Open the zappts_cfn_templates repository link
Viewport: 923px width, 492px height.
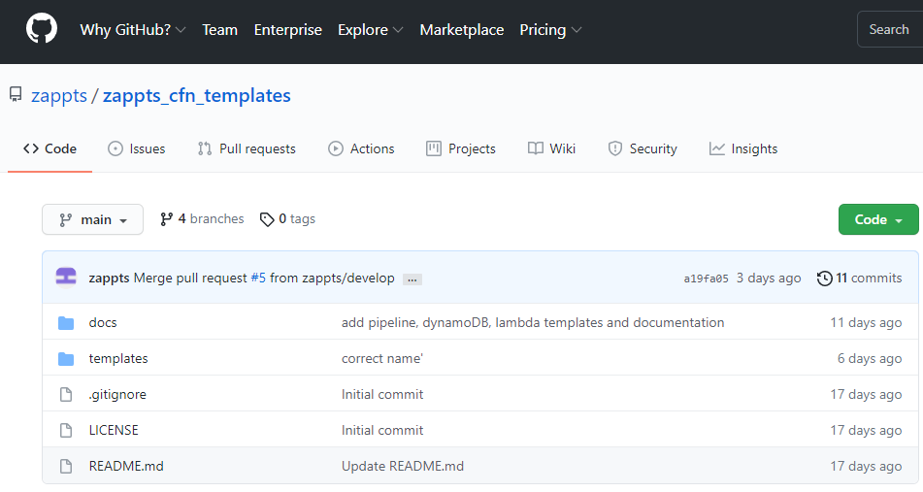coord(197,95)
